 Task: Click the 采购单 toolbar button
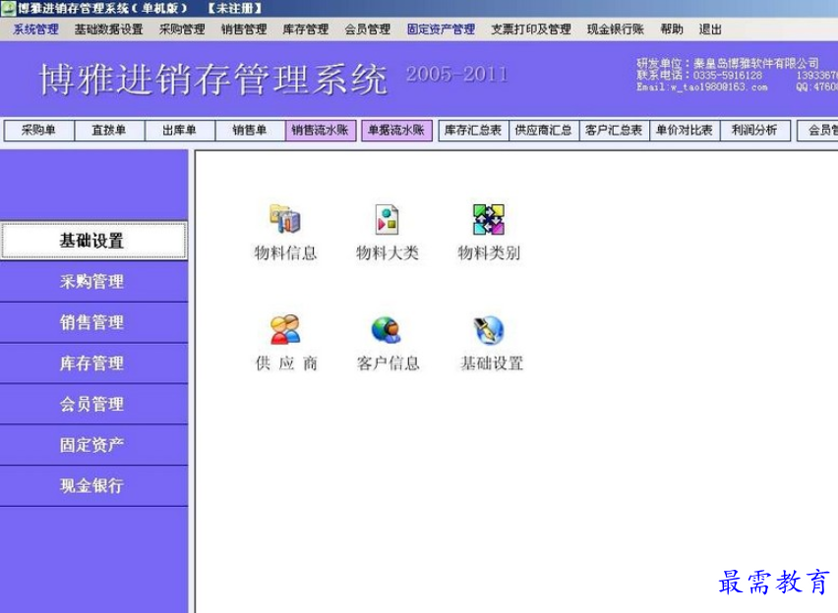point(38,131)
